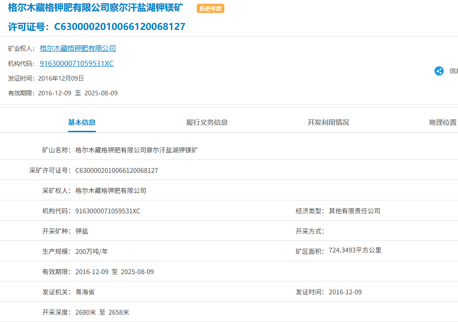
Task: Click the 经济类型 value 其他有限责任公司
Action: (355, 211)
